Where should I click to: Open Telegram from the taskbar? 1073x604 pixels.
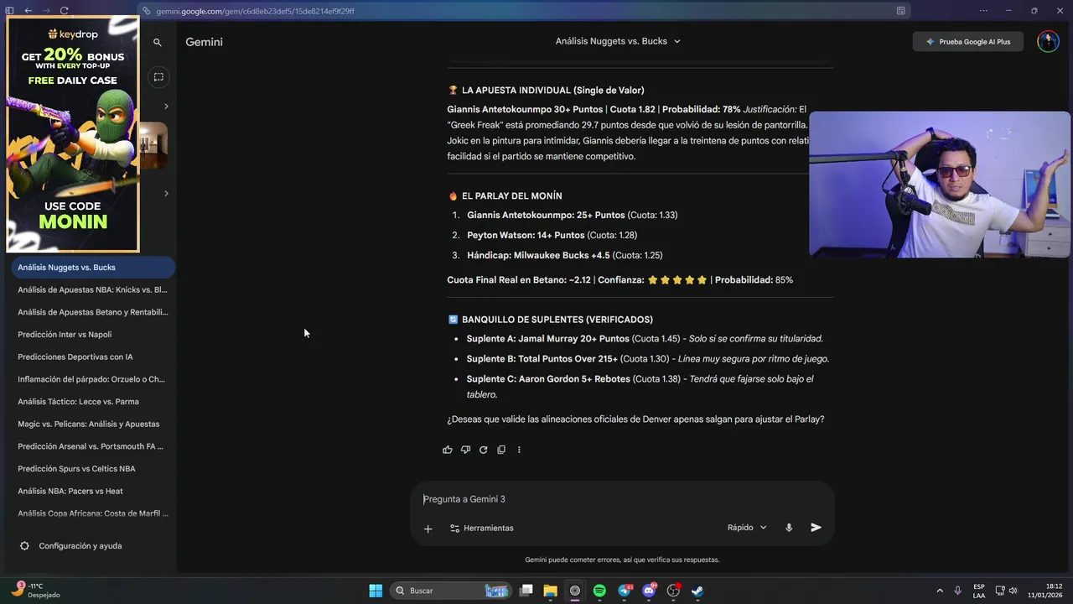click(x=625, y=591)
